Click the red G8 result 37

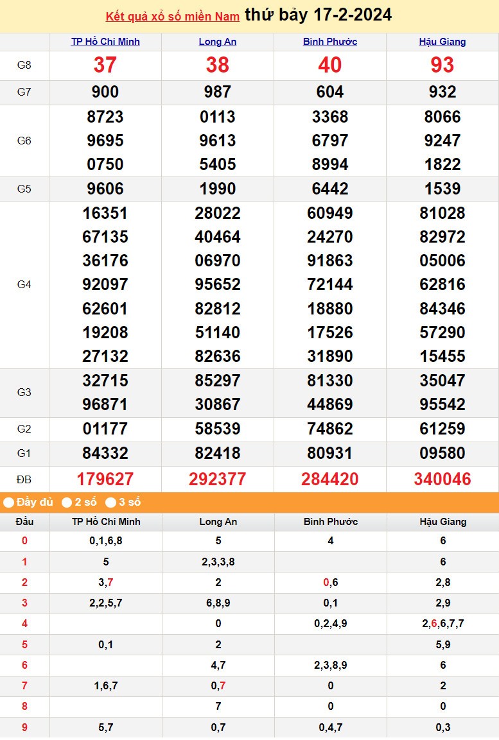pyautogui.click(x=105, y=65)
